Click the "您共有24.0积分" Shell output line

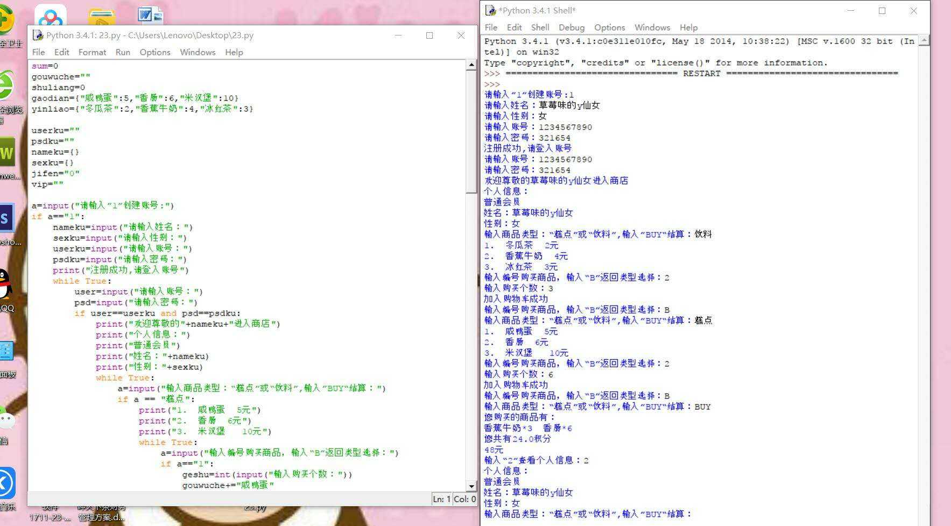518,439
